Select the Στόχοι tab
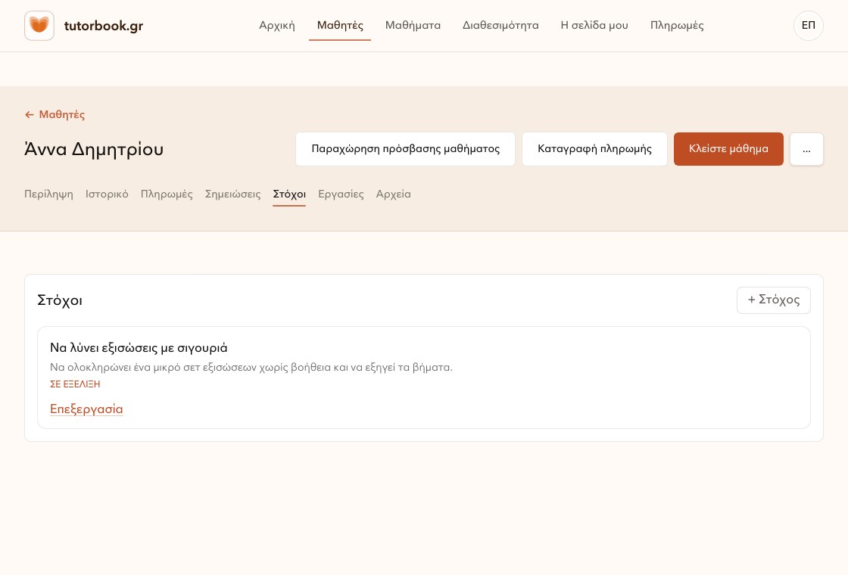The width and height of the screenshot is (848, 575). (289, 194)
